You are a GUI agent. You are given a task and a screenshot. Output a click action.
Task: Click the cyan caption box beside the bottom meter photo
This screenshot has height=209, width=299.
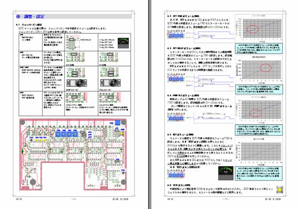pos(259,173)
